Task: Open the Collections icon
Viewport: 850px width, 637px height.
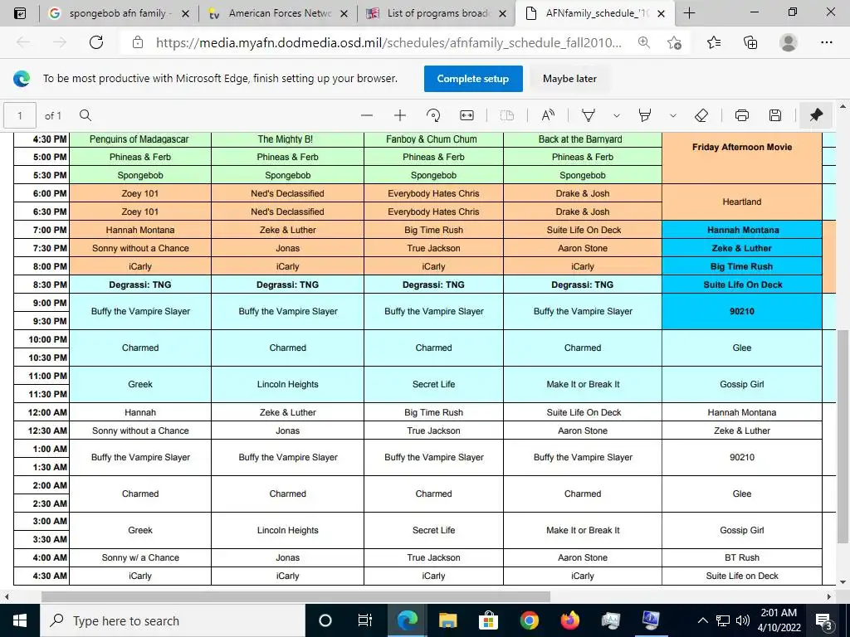Action: (750, 42)
